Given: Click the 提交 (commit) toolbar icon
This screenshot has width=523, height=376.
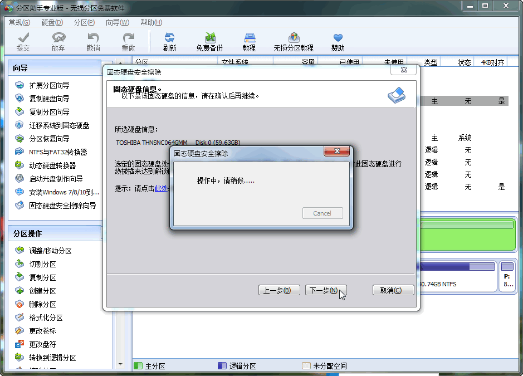Looking at the screenshot, I should pyautogui.click(x=23, y=42).
